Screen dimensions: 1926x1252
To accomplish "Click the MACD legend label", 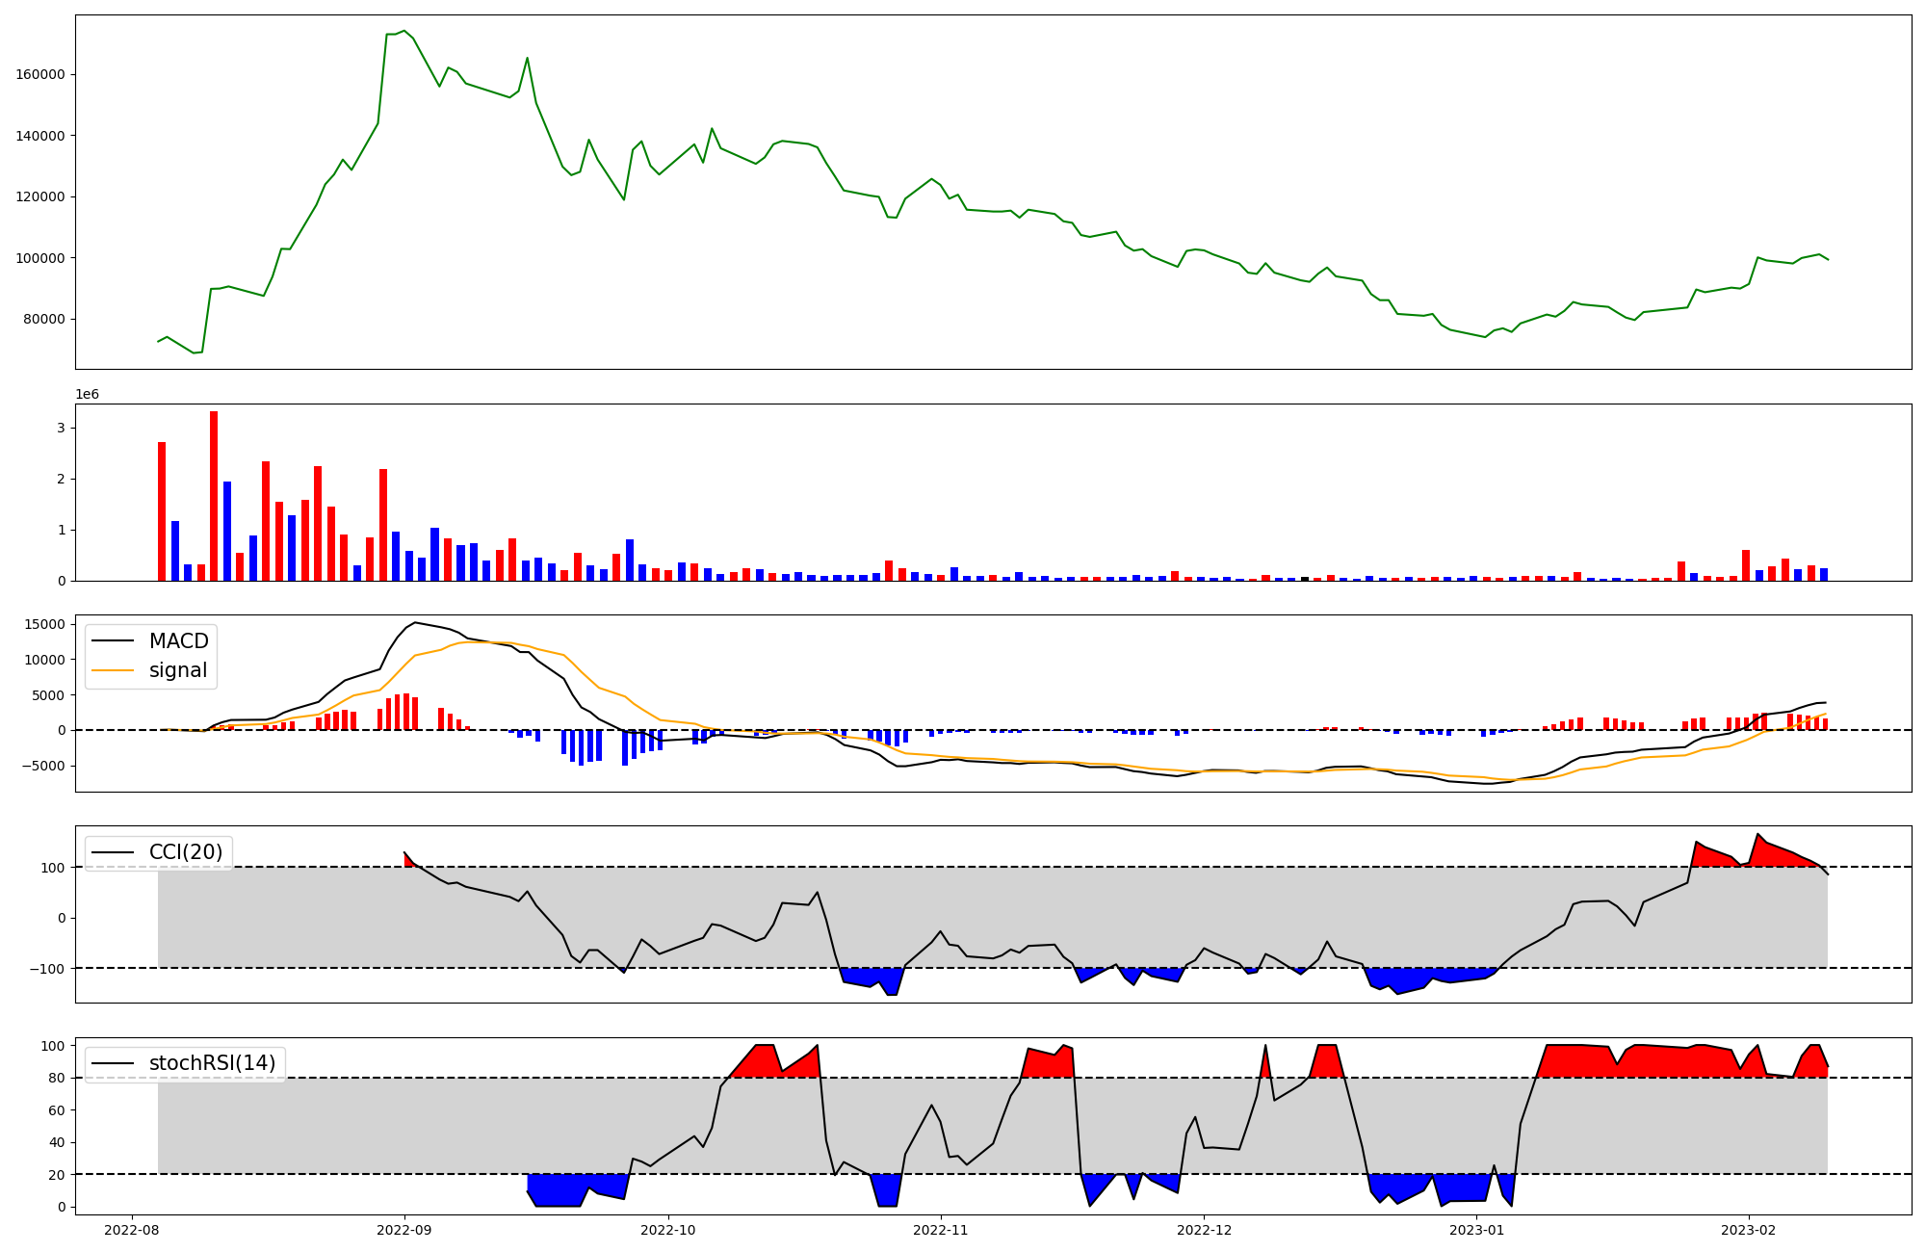I will coord(178,641).
